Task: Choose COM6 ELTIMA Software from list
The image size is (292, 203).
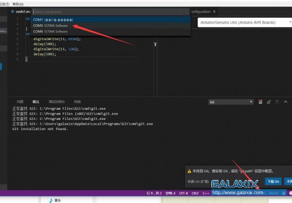Action: pos(50,31)
